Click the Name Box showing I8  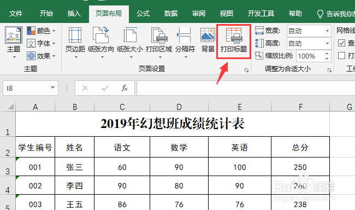point(26,88)
